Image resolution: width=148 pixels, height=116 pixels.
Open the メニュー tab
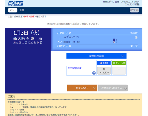pyautogui.click(x=13, y=10)
